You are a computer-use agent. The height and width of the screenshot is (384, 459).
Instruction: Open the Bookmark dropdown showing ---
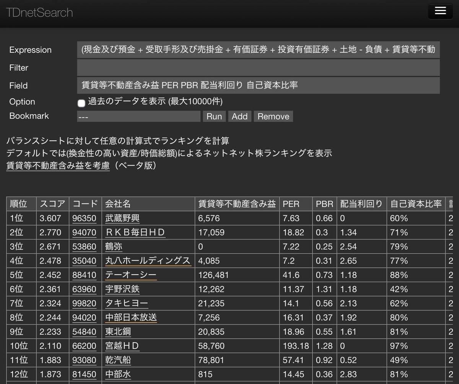138,116
